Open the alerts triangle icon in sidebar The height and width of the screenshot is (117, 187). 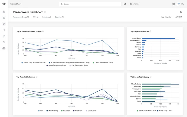pos(4,12)
